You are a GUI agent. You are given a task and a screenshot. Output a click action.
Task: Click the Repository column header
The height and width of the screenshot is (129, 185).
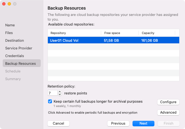tap(74, 33)
